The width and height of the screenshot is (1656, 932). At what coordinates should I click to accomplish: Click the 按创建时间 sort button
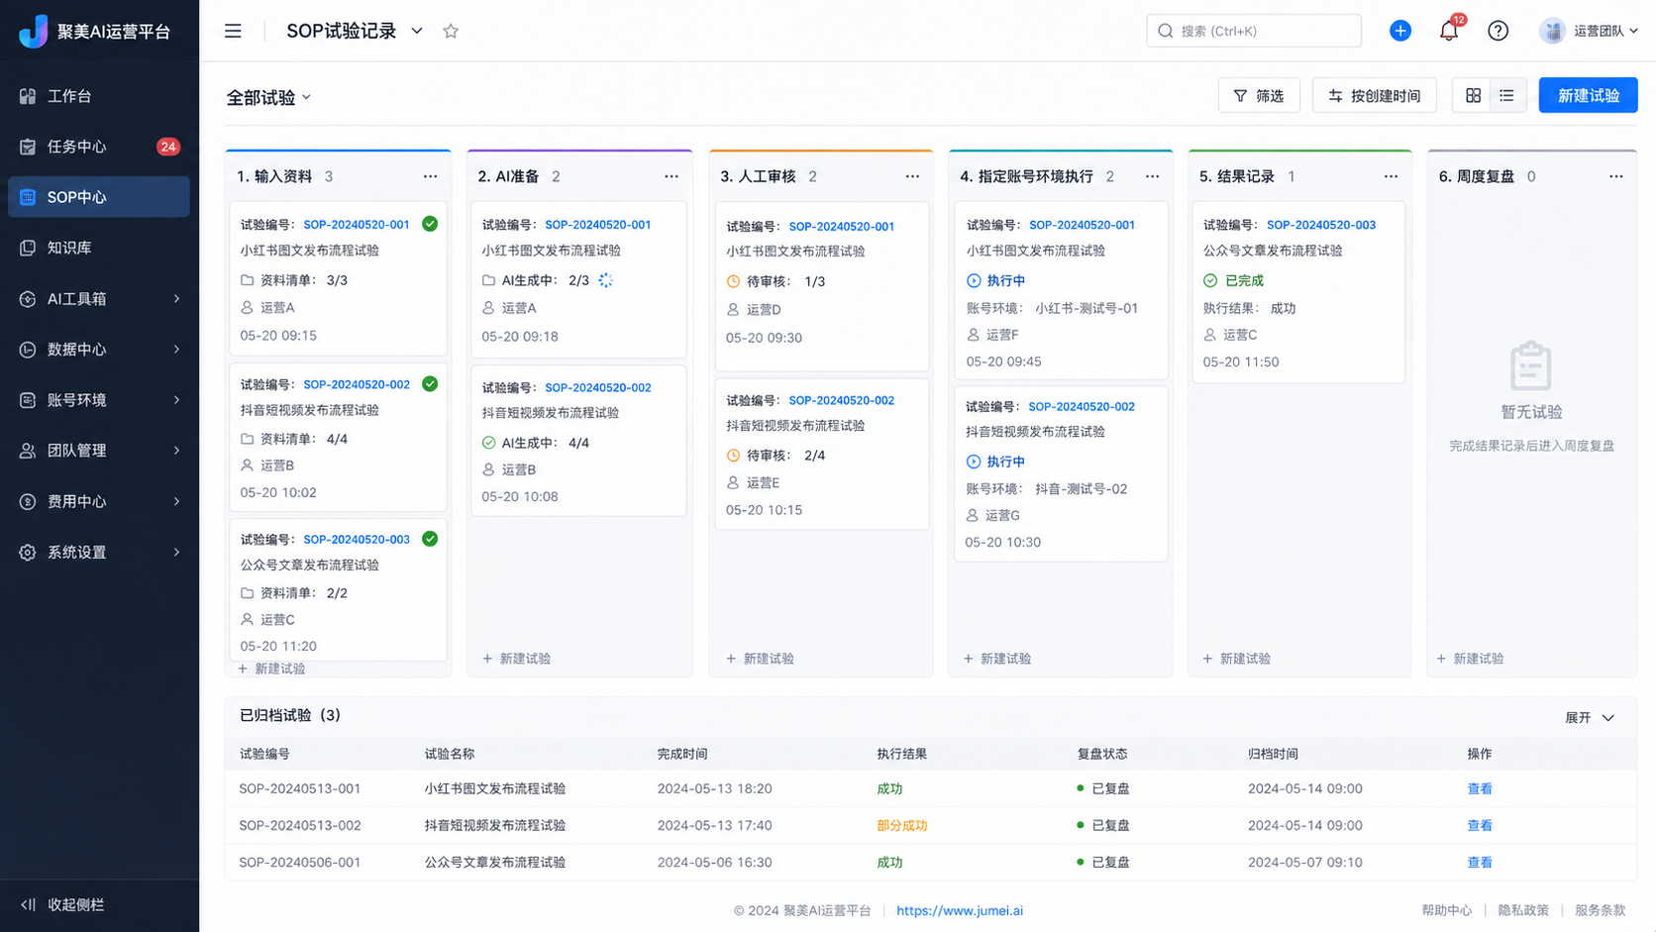[x=1374, y=95]
